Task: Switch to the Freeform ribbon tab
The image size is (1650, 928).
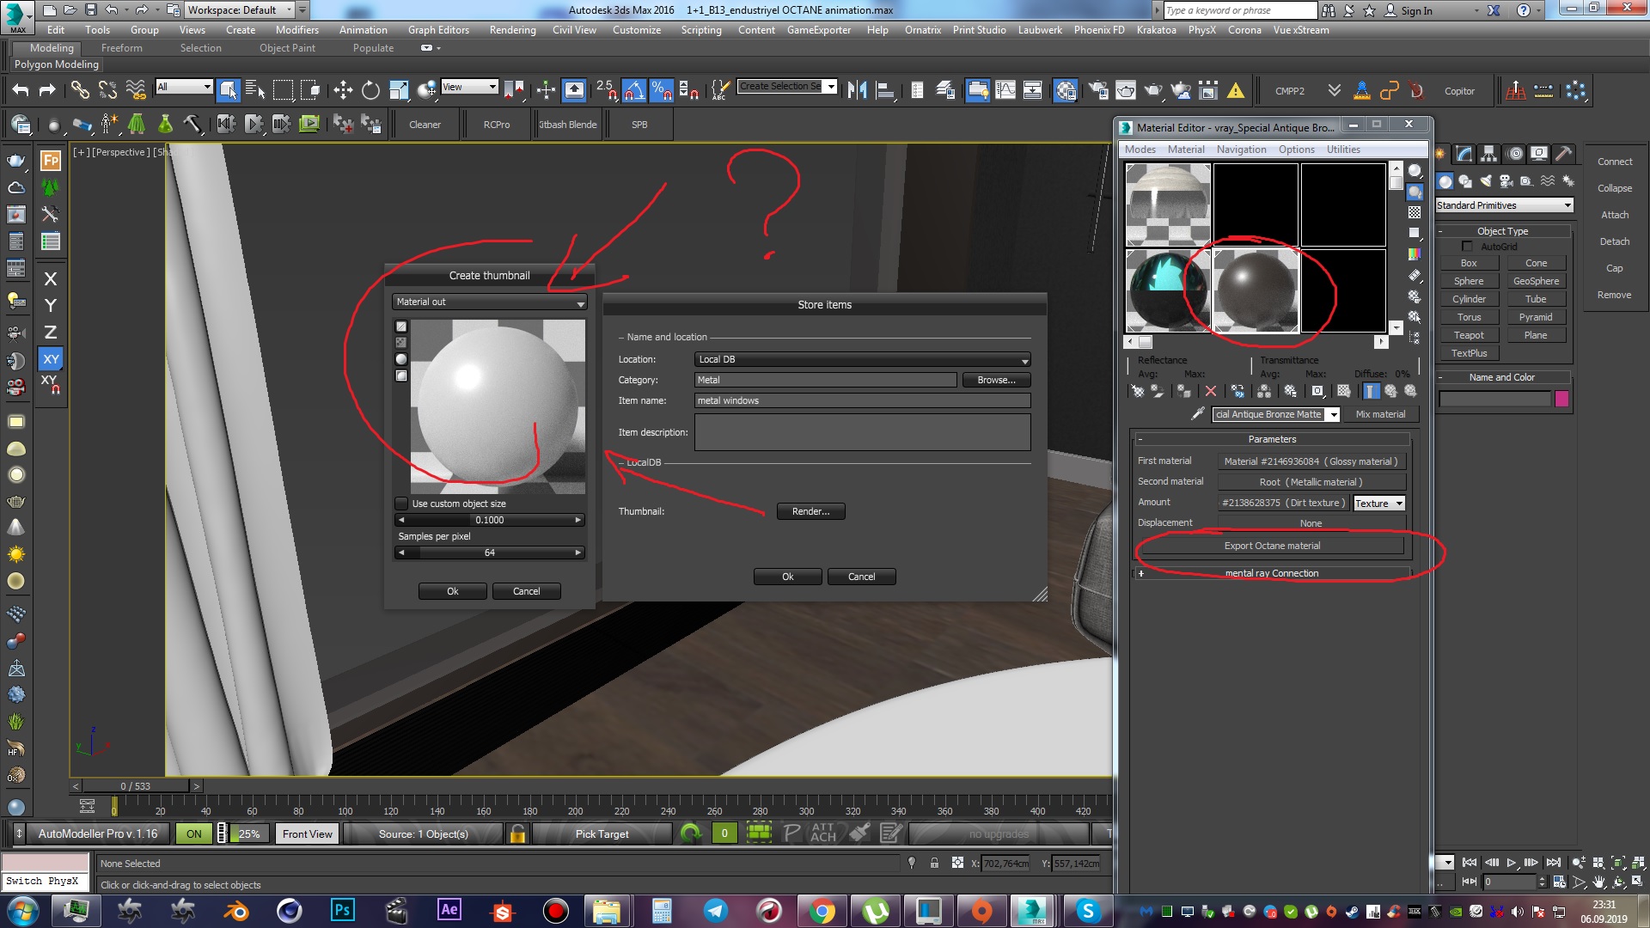Action: click(122, 48)
